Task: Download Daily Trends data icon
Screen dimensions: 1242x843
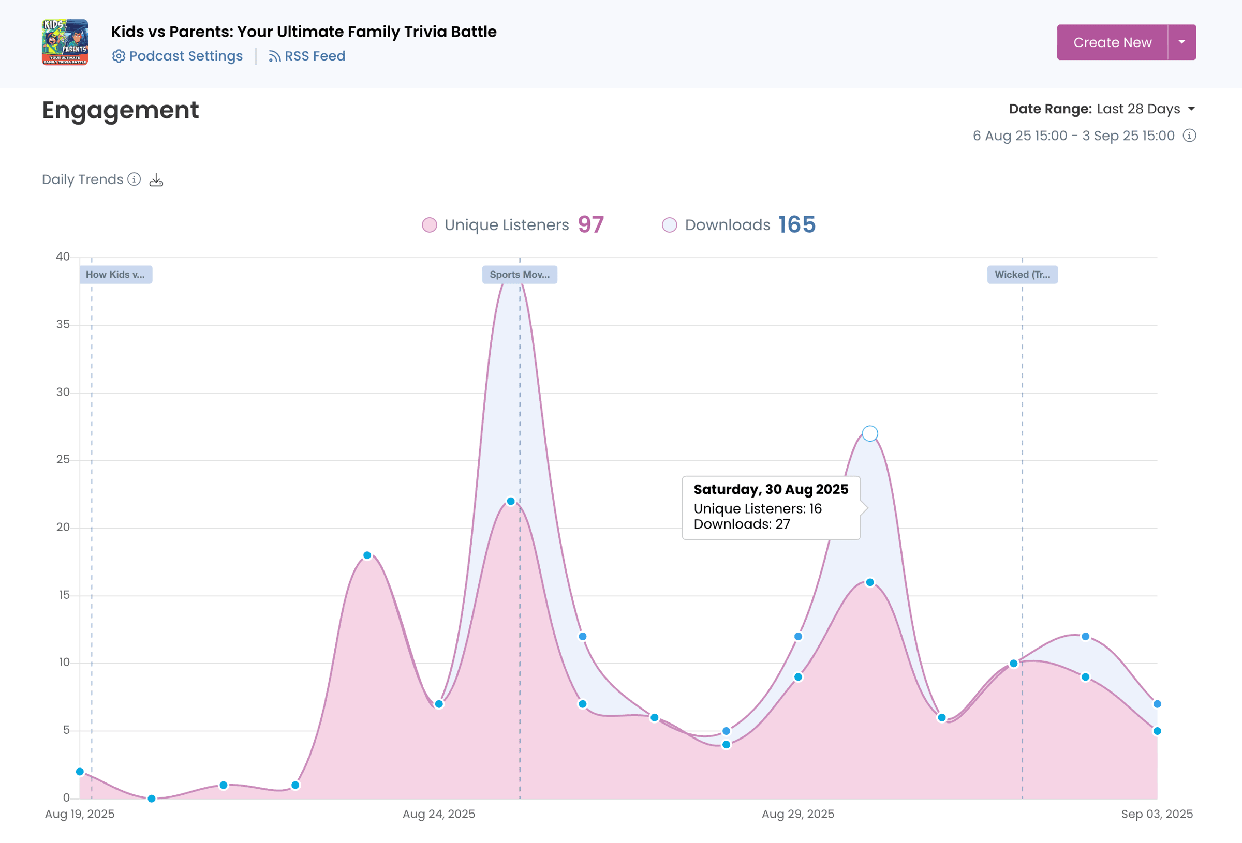Action: tap(156, 179)
